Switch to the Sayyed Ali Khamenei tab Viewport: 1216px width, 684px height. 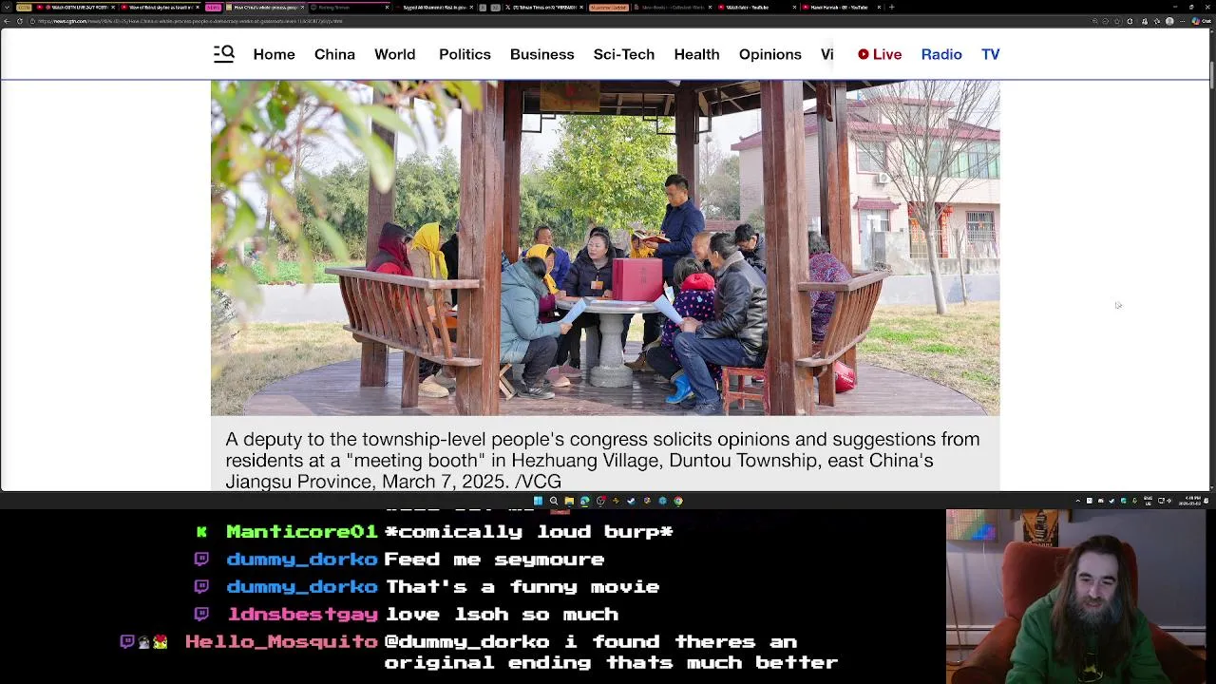tap(434, 7)
